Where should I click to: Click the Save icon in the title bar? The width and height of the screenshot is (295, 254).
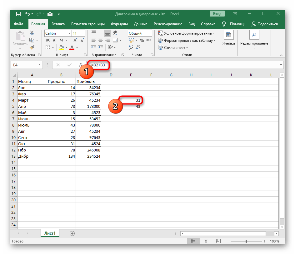18,14
